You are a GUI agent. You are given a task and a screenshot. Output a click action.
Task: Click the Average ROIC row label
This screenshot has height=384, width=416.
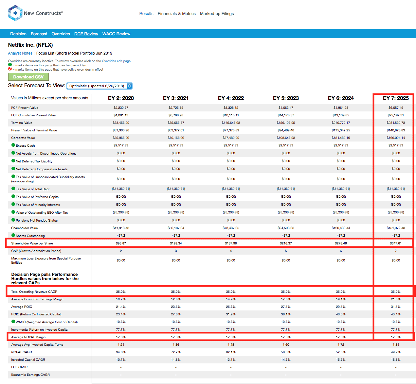[22, 307]
